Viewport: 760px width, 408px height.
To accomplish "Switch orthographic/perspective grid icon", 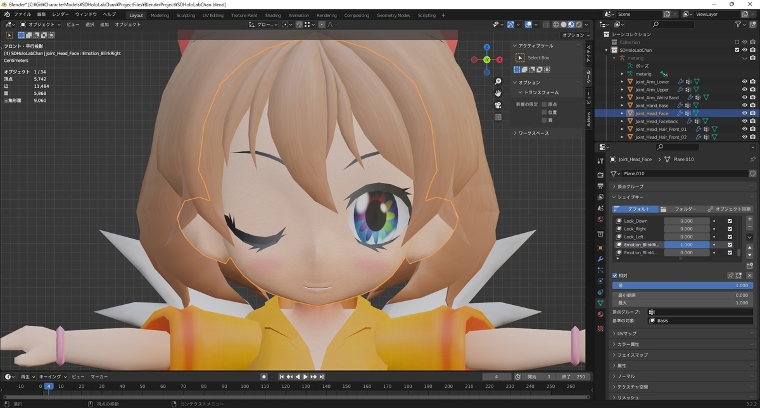I will click(x=498, y=117).
